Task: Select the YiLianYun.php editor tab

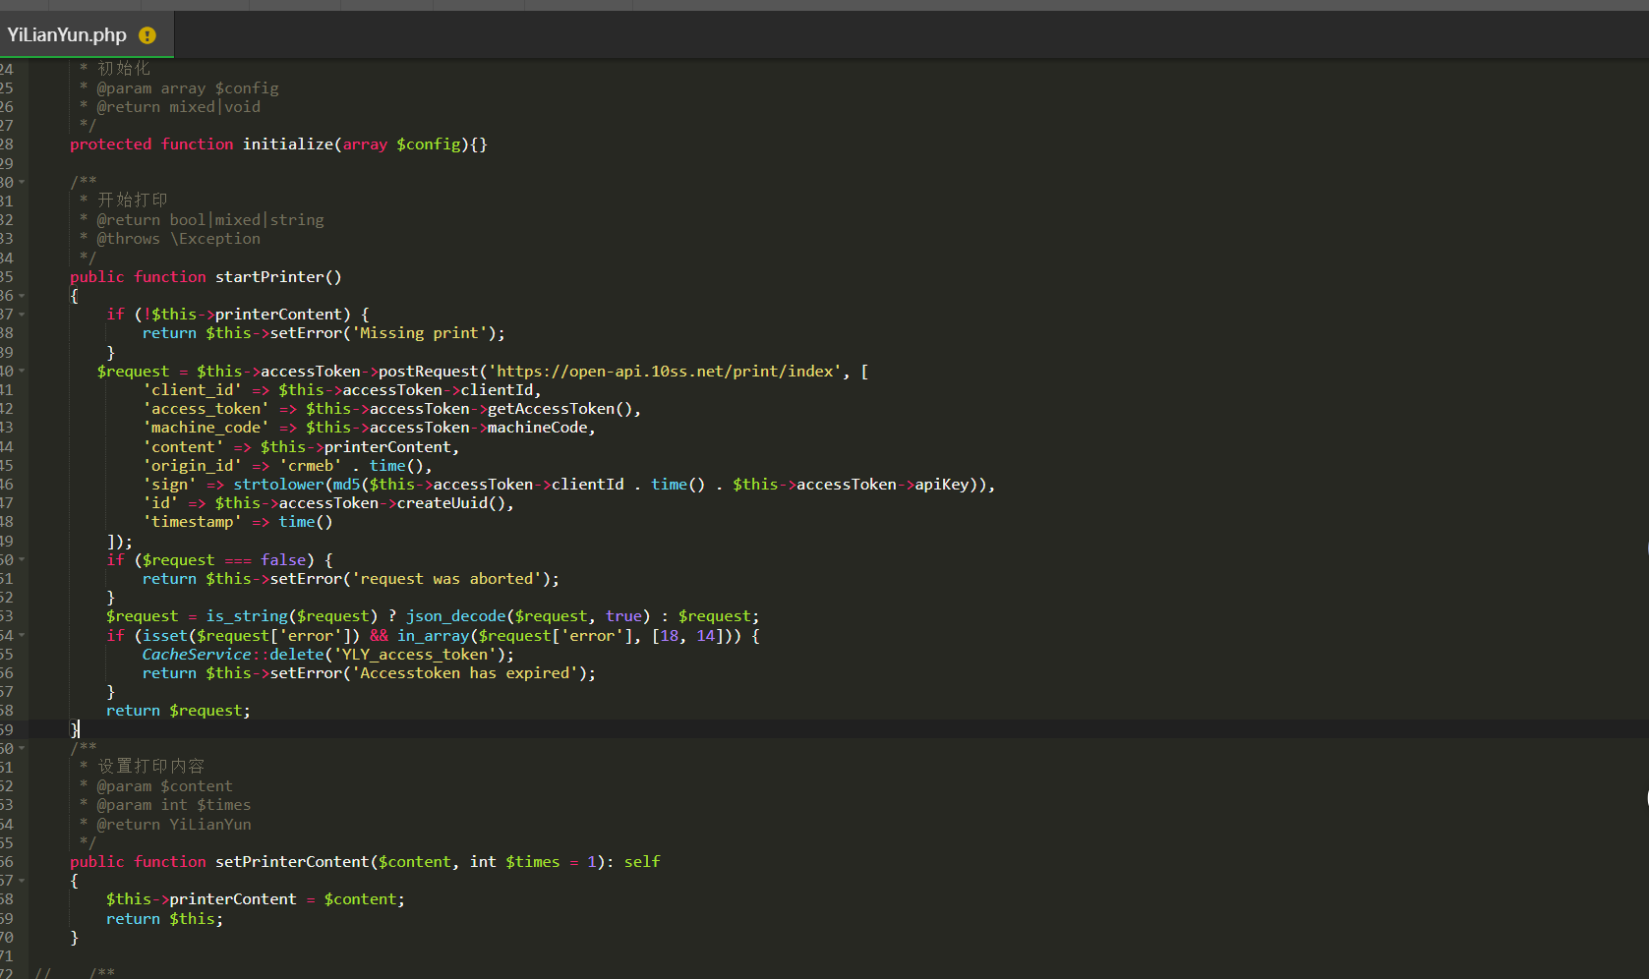Action: click(87, 35)
